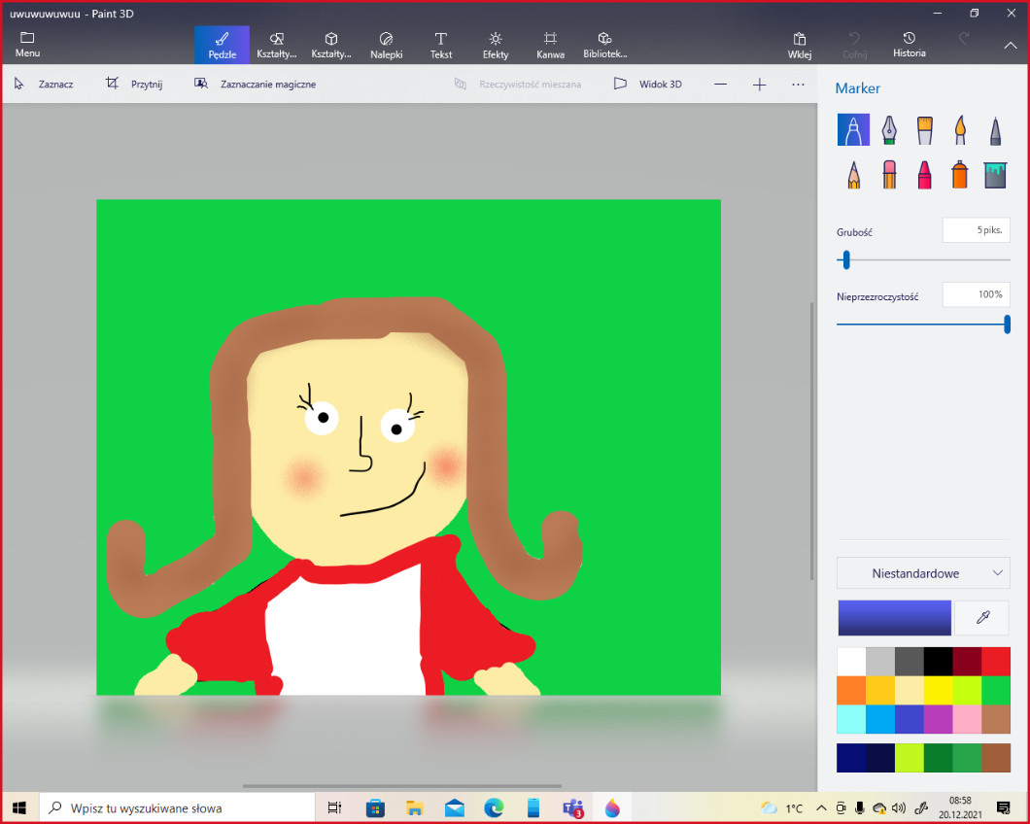Viewport: 1030px width, 824px height.
Task: Open the Efekty tab
Action: click(496, 45)
